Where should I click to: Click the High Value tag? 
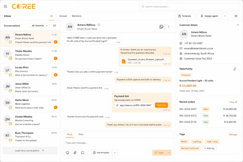click(x=212, y=142)
